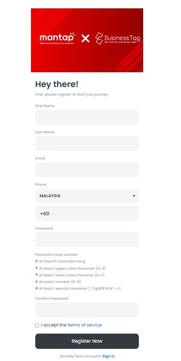Viewport: 181px width, 361px height.
Task: Select the Confirm Password field
Action: tap(87, 310)
